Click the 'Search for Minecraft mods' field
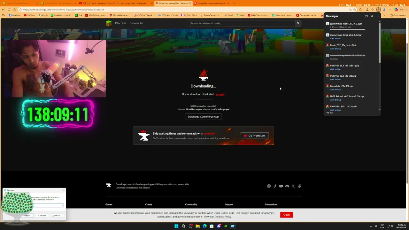This screenshot has height=230, width=409. [242, 23]
